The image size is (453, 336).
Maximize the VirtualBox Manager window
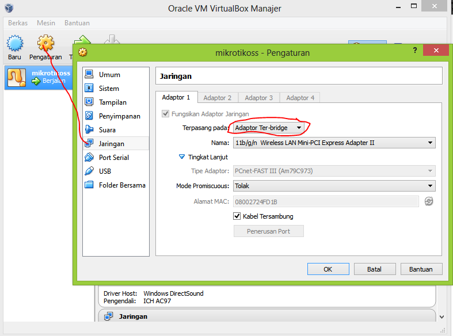click(414, 6)
